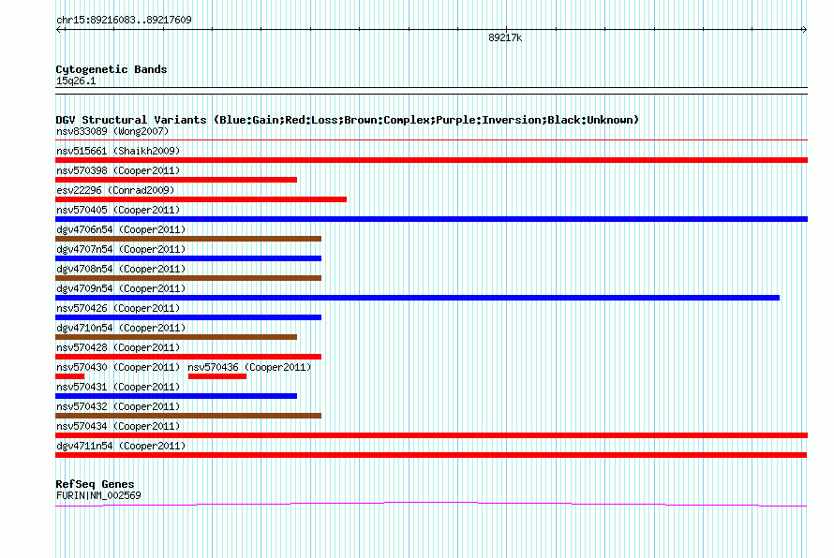Select the nsv570428 red loss bar
834x558 pixels.
coord(188,357)
